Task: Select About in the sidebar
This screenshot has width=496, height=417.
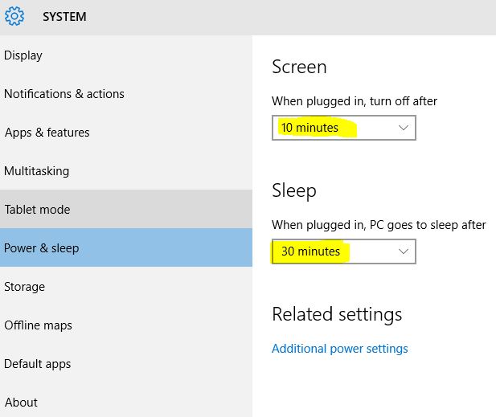Action: click(x=21, y=402)
